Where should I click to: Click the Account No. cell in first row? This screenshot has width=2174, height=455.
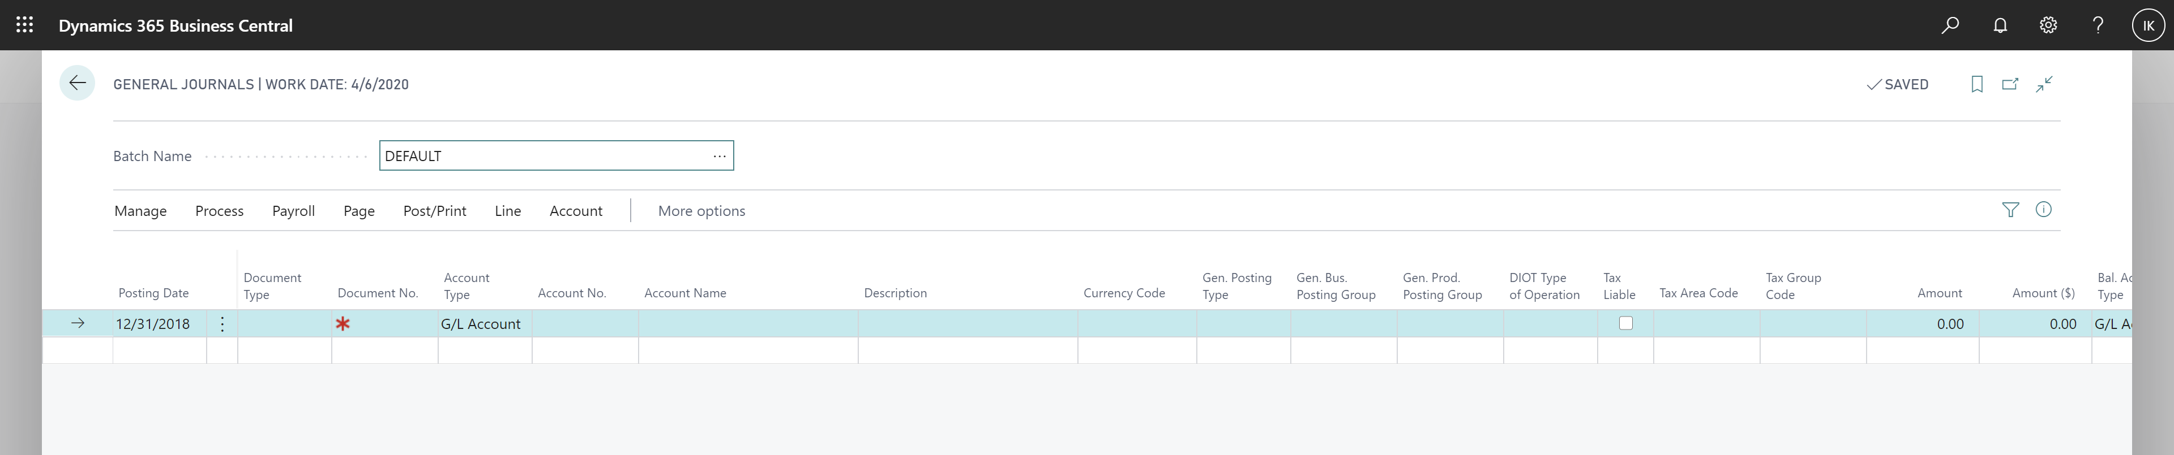(x=585, y=323)
